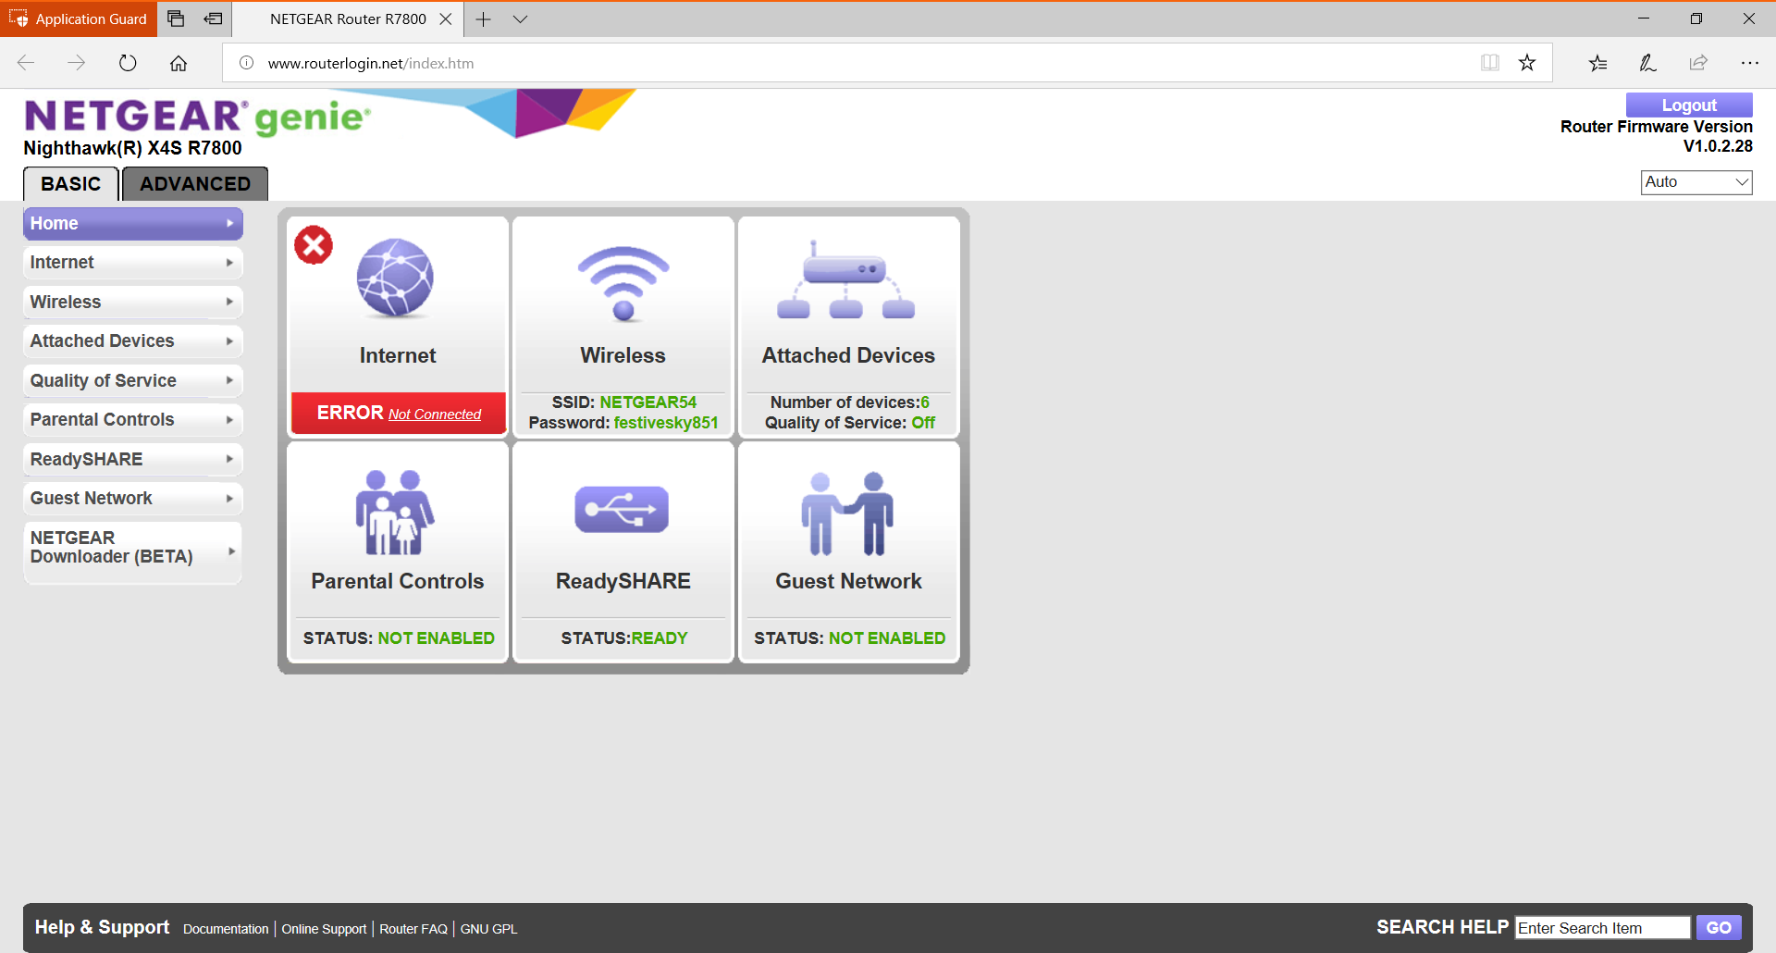Click the Number of devices:6 text
This screenshot has height=953, width=1776.
pos(849,402)
